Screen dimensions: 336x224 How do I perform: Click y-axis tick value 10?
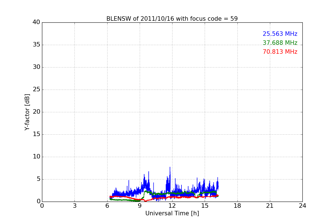tap(36, 157)
